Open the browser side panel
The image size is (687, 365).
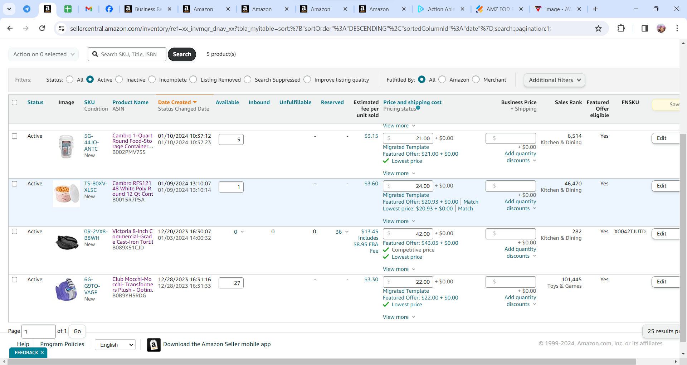pos(645,28)
